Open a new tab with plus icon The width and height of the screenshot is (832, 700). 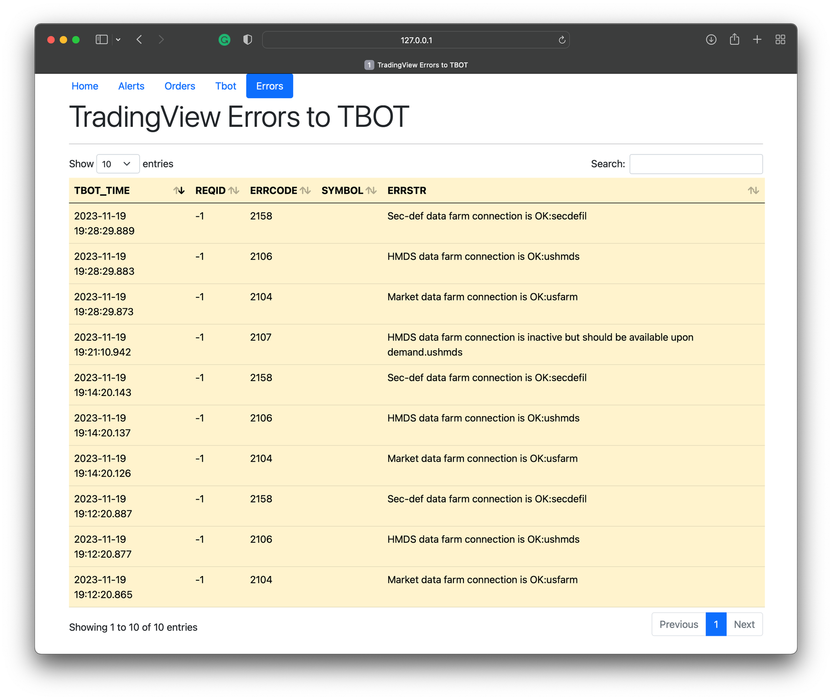tap(757, 40)
